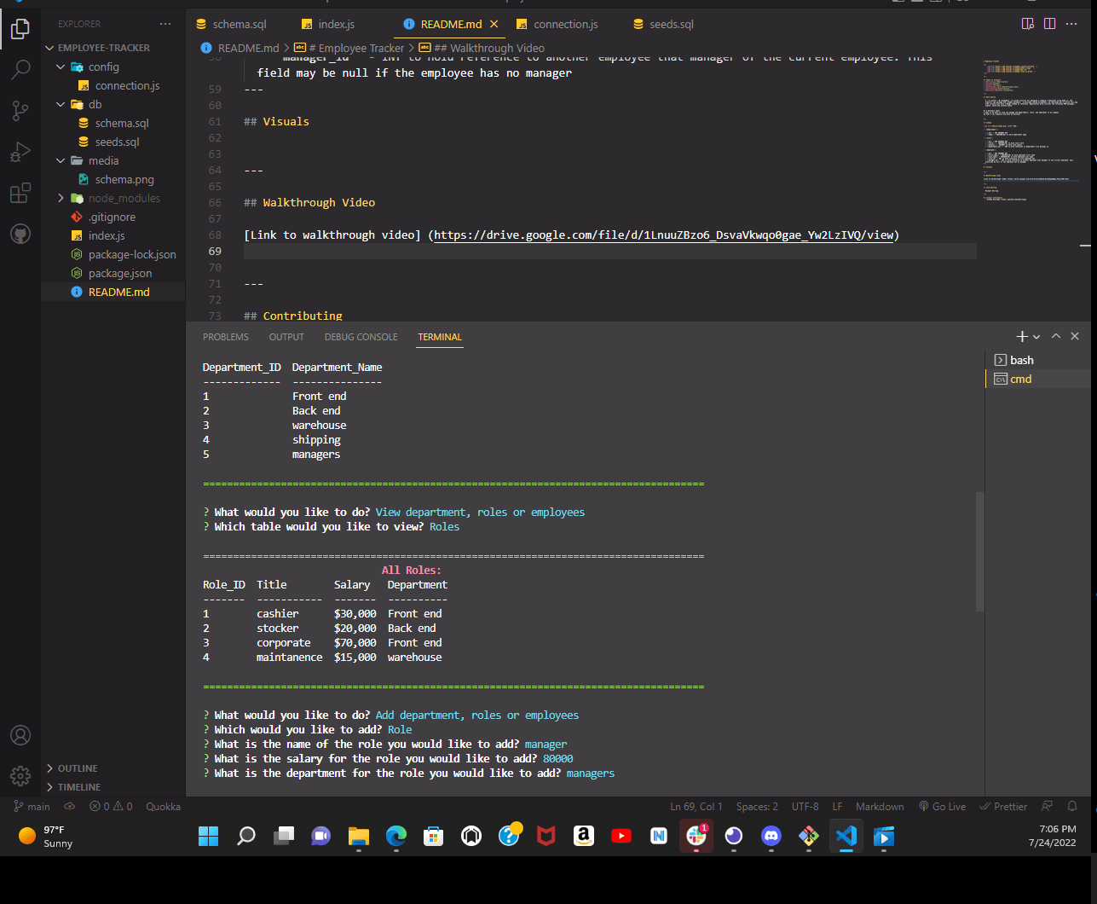This screenshot has width=1097, height=904.
Task: Open the terminal profile dropdown
Action: click(1036, 336)
